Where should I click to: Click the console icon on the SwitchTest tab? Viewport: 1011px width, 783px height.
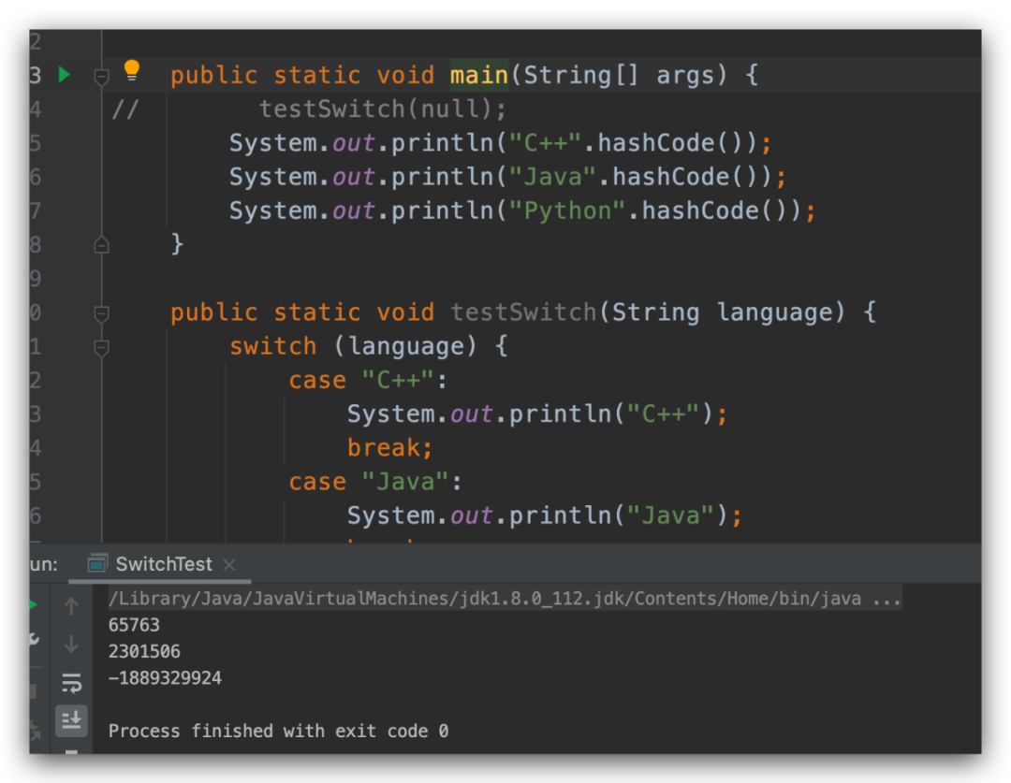tap(97, 563)
